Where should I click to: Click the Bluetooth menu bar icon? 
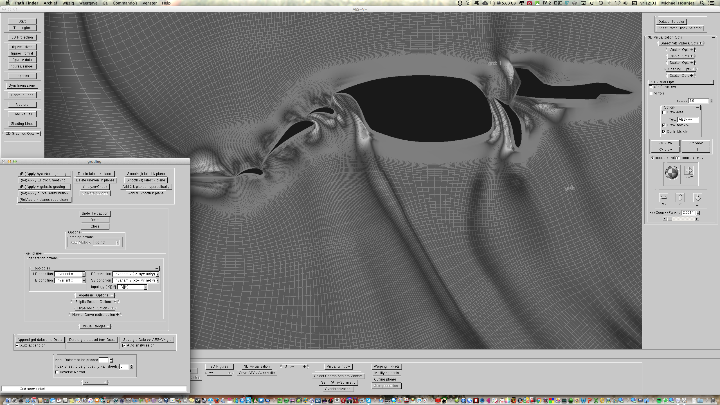coord(609,3)
